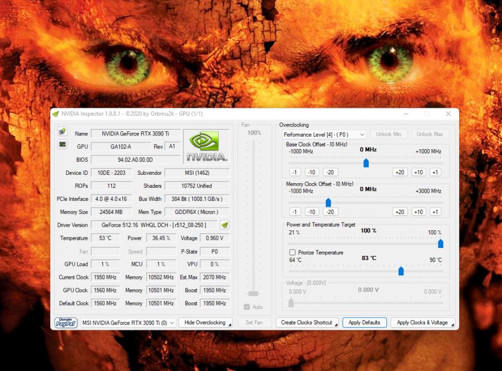Click Memory Clock Offset +20 button
The width and height of the screenshot is (502, 371).
click(x=400, y=212)
